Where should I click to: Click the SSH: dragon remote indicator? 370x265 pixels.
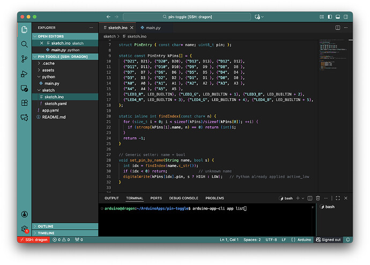coord(33,239)
